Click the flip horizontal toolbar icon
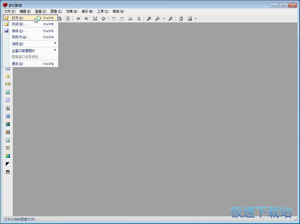The width and height of the screenshot is (300, 224). click(130, 18)
